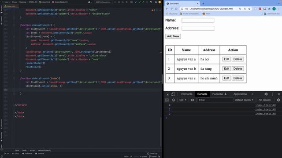
Task: Open console settings gear beside No Issues
Action: pos(278,100)
